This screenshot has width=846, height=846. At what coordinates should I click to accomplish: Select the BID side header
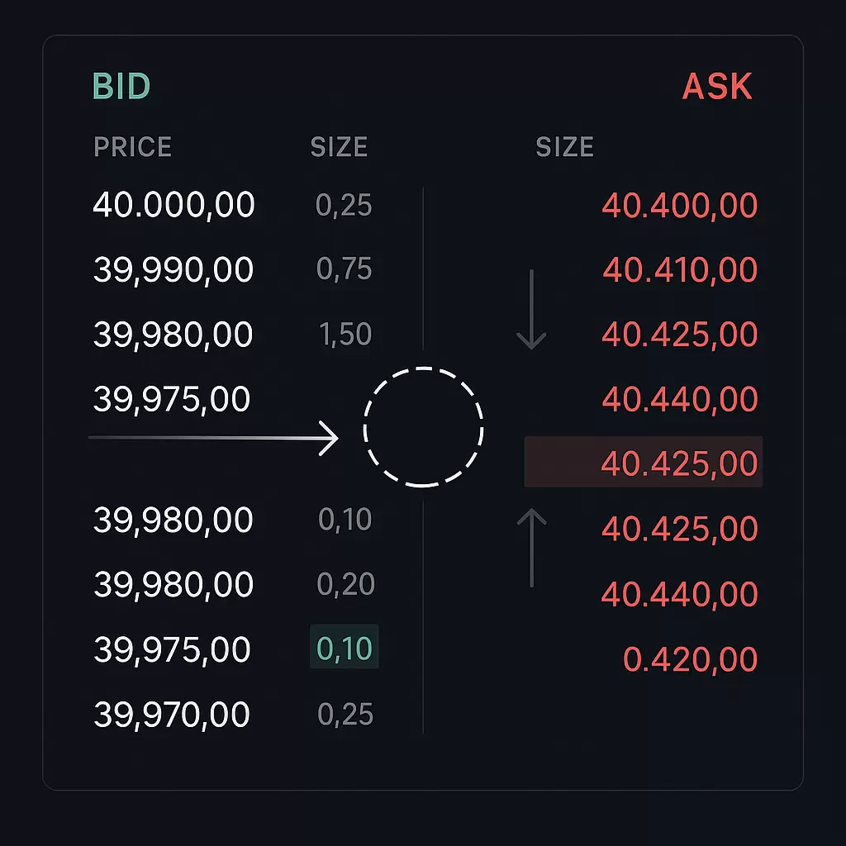(x=121, y=87)
